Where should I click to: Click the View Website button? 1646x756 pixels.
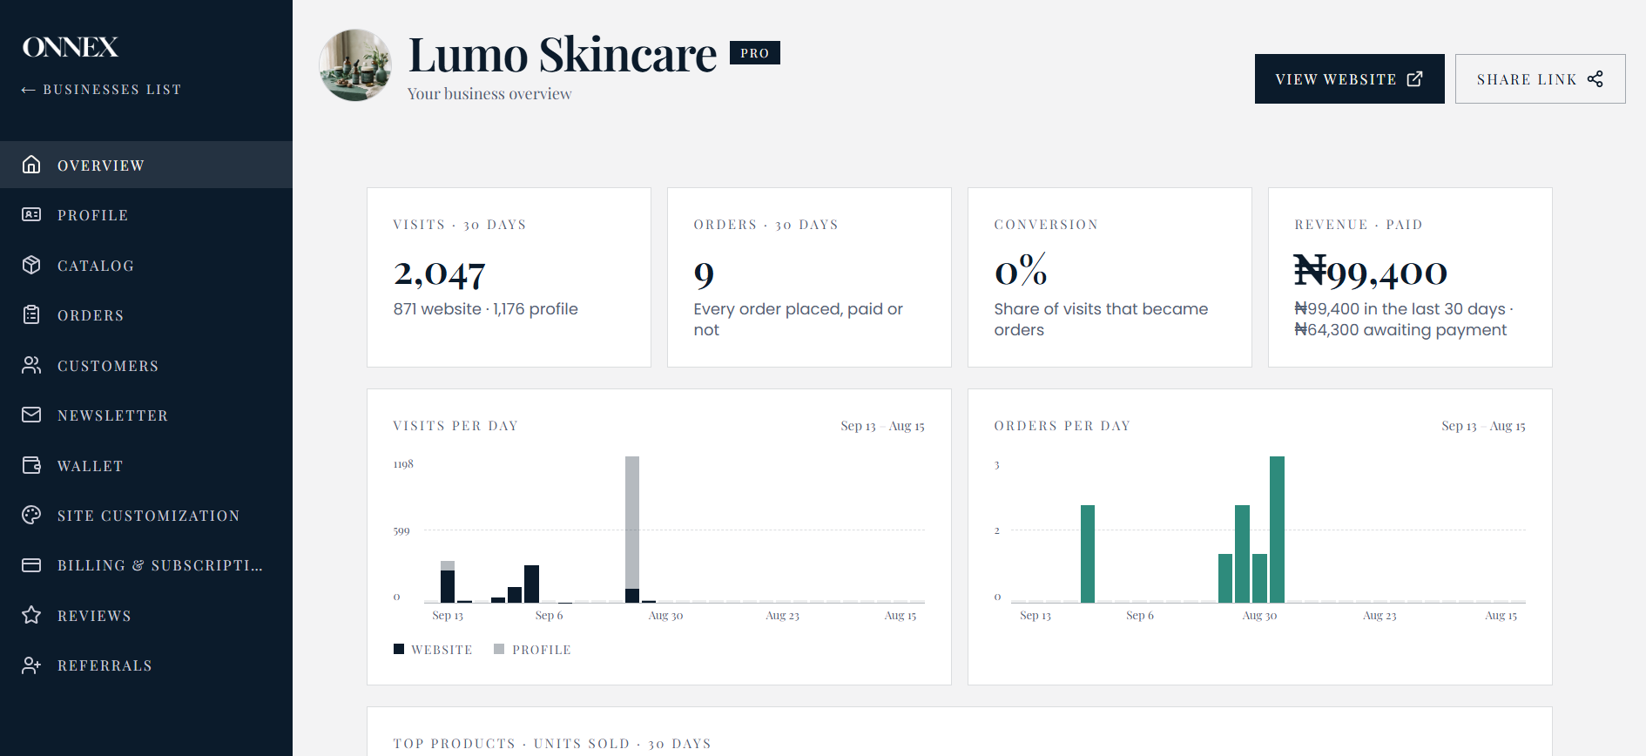pos(1349,78)
